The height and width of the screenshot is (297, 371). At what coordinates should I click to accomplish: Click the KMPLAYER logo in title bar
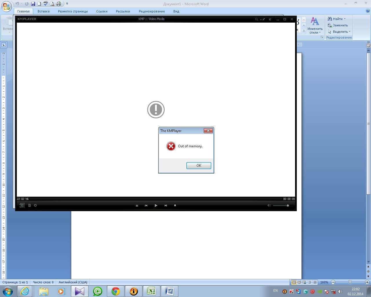coord(27,19)
